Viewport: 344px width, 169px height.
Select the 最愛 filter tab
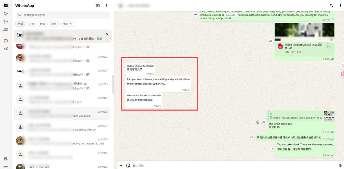coord(43,24)
